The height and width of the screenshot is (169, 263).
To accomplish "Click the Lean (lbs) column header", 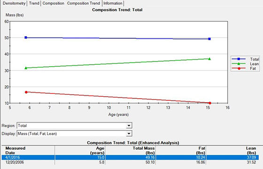I will point(251,151).
